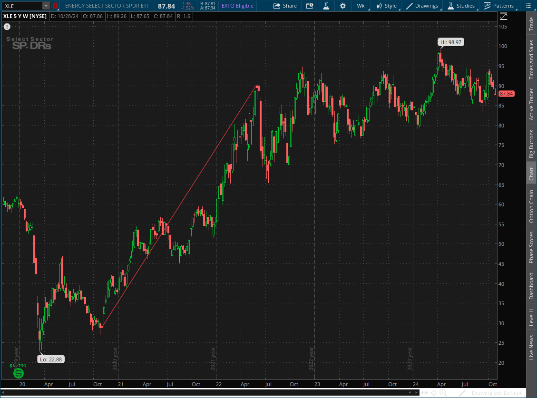Screen dimensions: 537x398
Task: Click the EXTO Eligible label
Action: [237, 6]
